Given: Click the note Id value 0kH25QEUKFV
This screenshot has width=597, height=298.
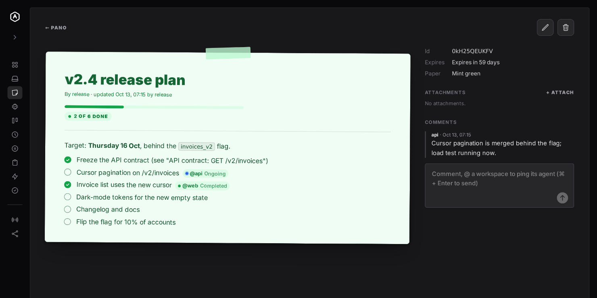Looking at the screenshot, I should pos(472,51).
